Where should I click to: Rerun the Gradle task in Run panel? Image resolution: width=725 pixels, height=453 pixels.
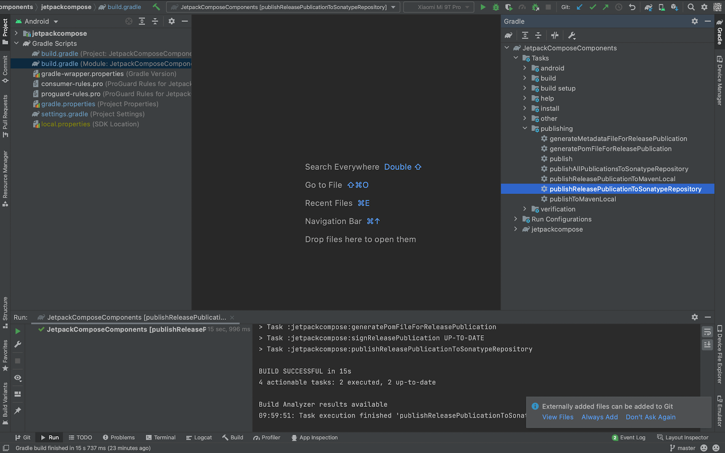18,331
